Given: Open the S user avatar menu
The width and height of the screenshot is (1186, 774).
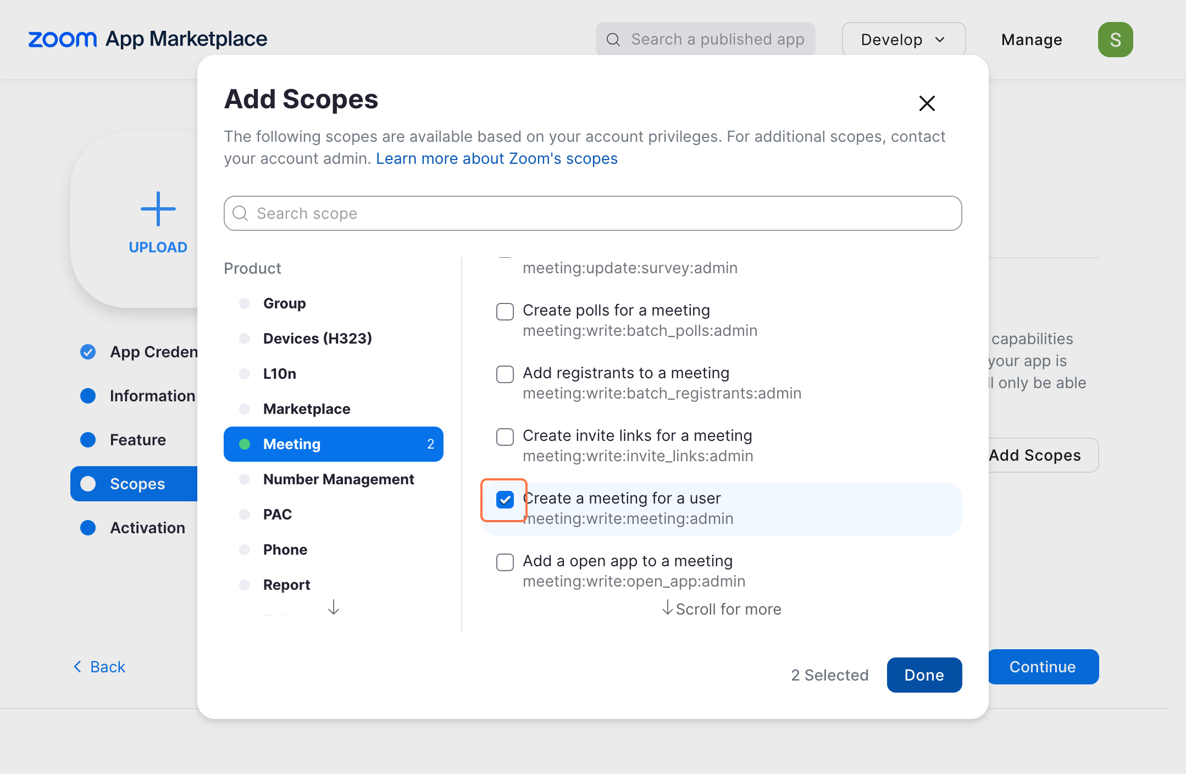Looking at the screenshot, I should (x=1115, y=40).
